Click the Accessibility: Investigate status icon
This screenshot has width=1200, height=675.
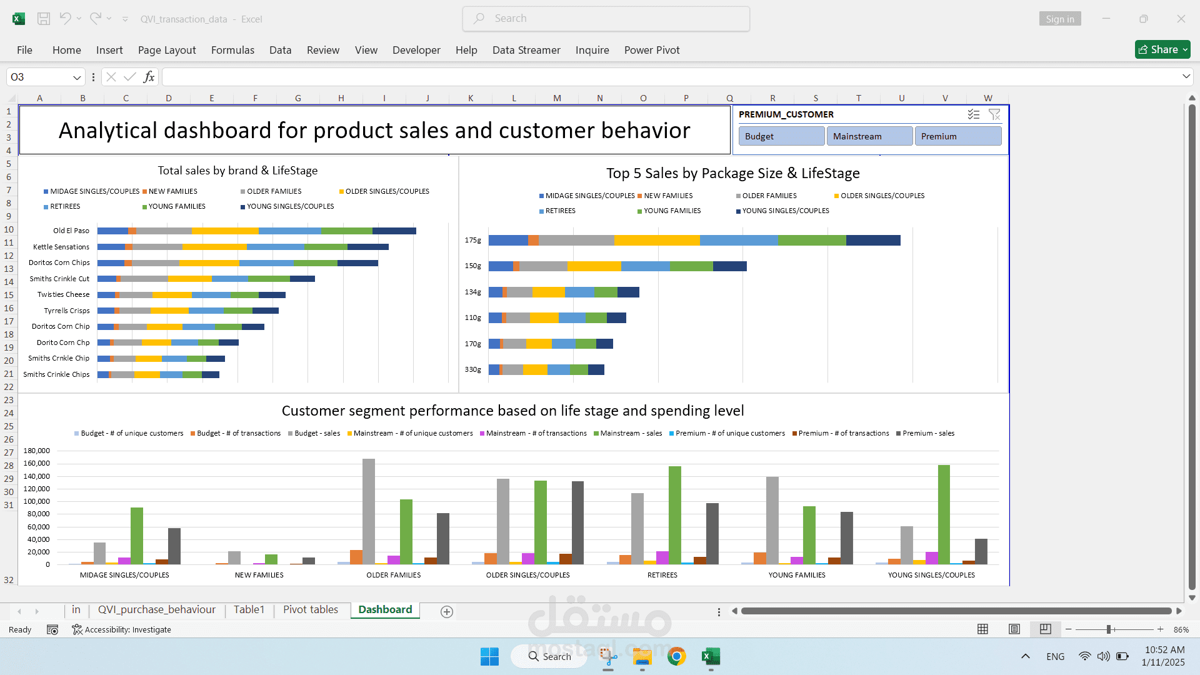click(77, 629)
